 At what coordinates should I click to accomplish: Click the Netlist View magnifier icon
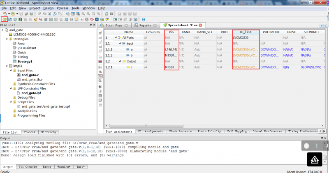[x=20, y=19]
